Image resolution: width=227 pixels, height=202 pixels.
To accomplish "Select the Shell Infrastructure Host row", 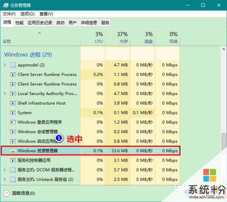I will [90, 103].
